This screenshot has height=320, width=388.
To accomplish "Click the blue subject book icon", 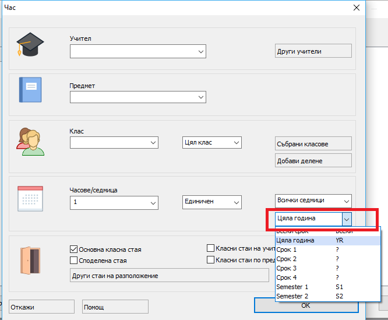I will pos(30,91).
